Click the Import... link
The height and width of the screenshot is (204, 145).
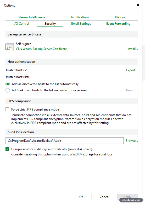click(x=132, y=90)
